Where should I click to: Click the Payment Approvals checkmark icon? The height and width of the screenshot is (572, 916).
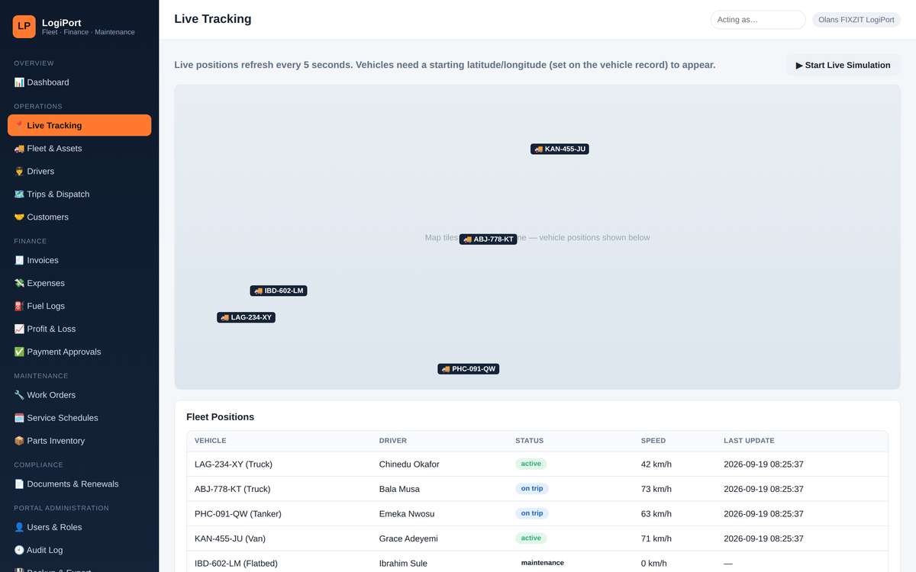[x=19, y=352]
